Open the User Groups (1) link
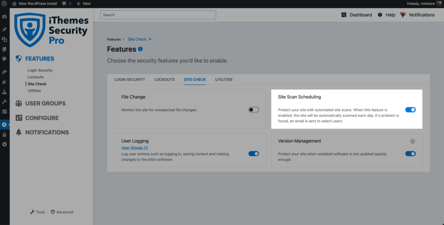 [135, 148]
